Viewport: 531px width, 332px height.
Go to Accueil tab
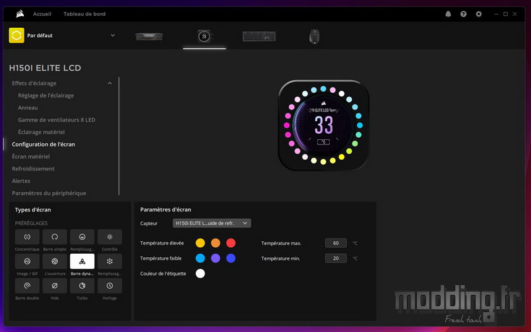point(42,14)
